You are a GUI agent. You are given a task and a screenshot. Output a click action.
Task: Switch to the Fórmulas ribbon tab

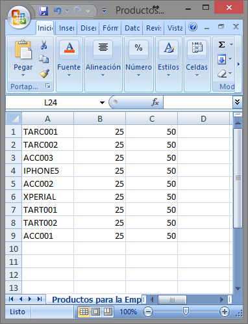point(110,28)
